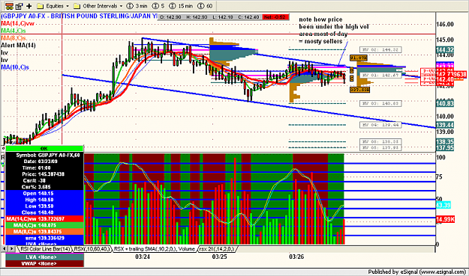Click the cyan 43.39 indicator value

pyautogui.click(x=443, y=205)
